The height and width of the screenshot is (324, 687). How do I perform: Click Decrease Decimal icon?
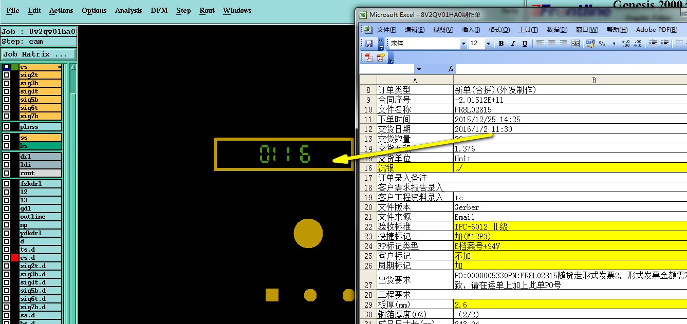[x=637, y=44]
